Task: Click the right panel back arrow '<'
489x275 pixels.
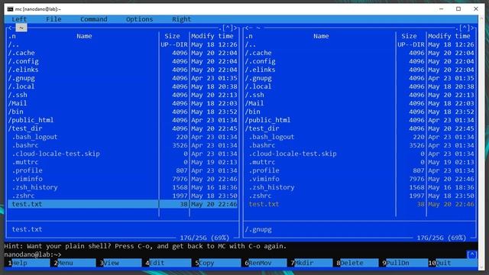Action: pyautogui.click(x=247, y=28)
